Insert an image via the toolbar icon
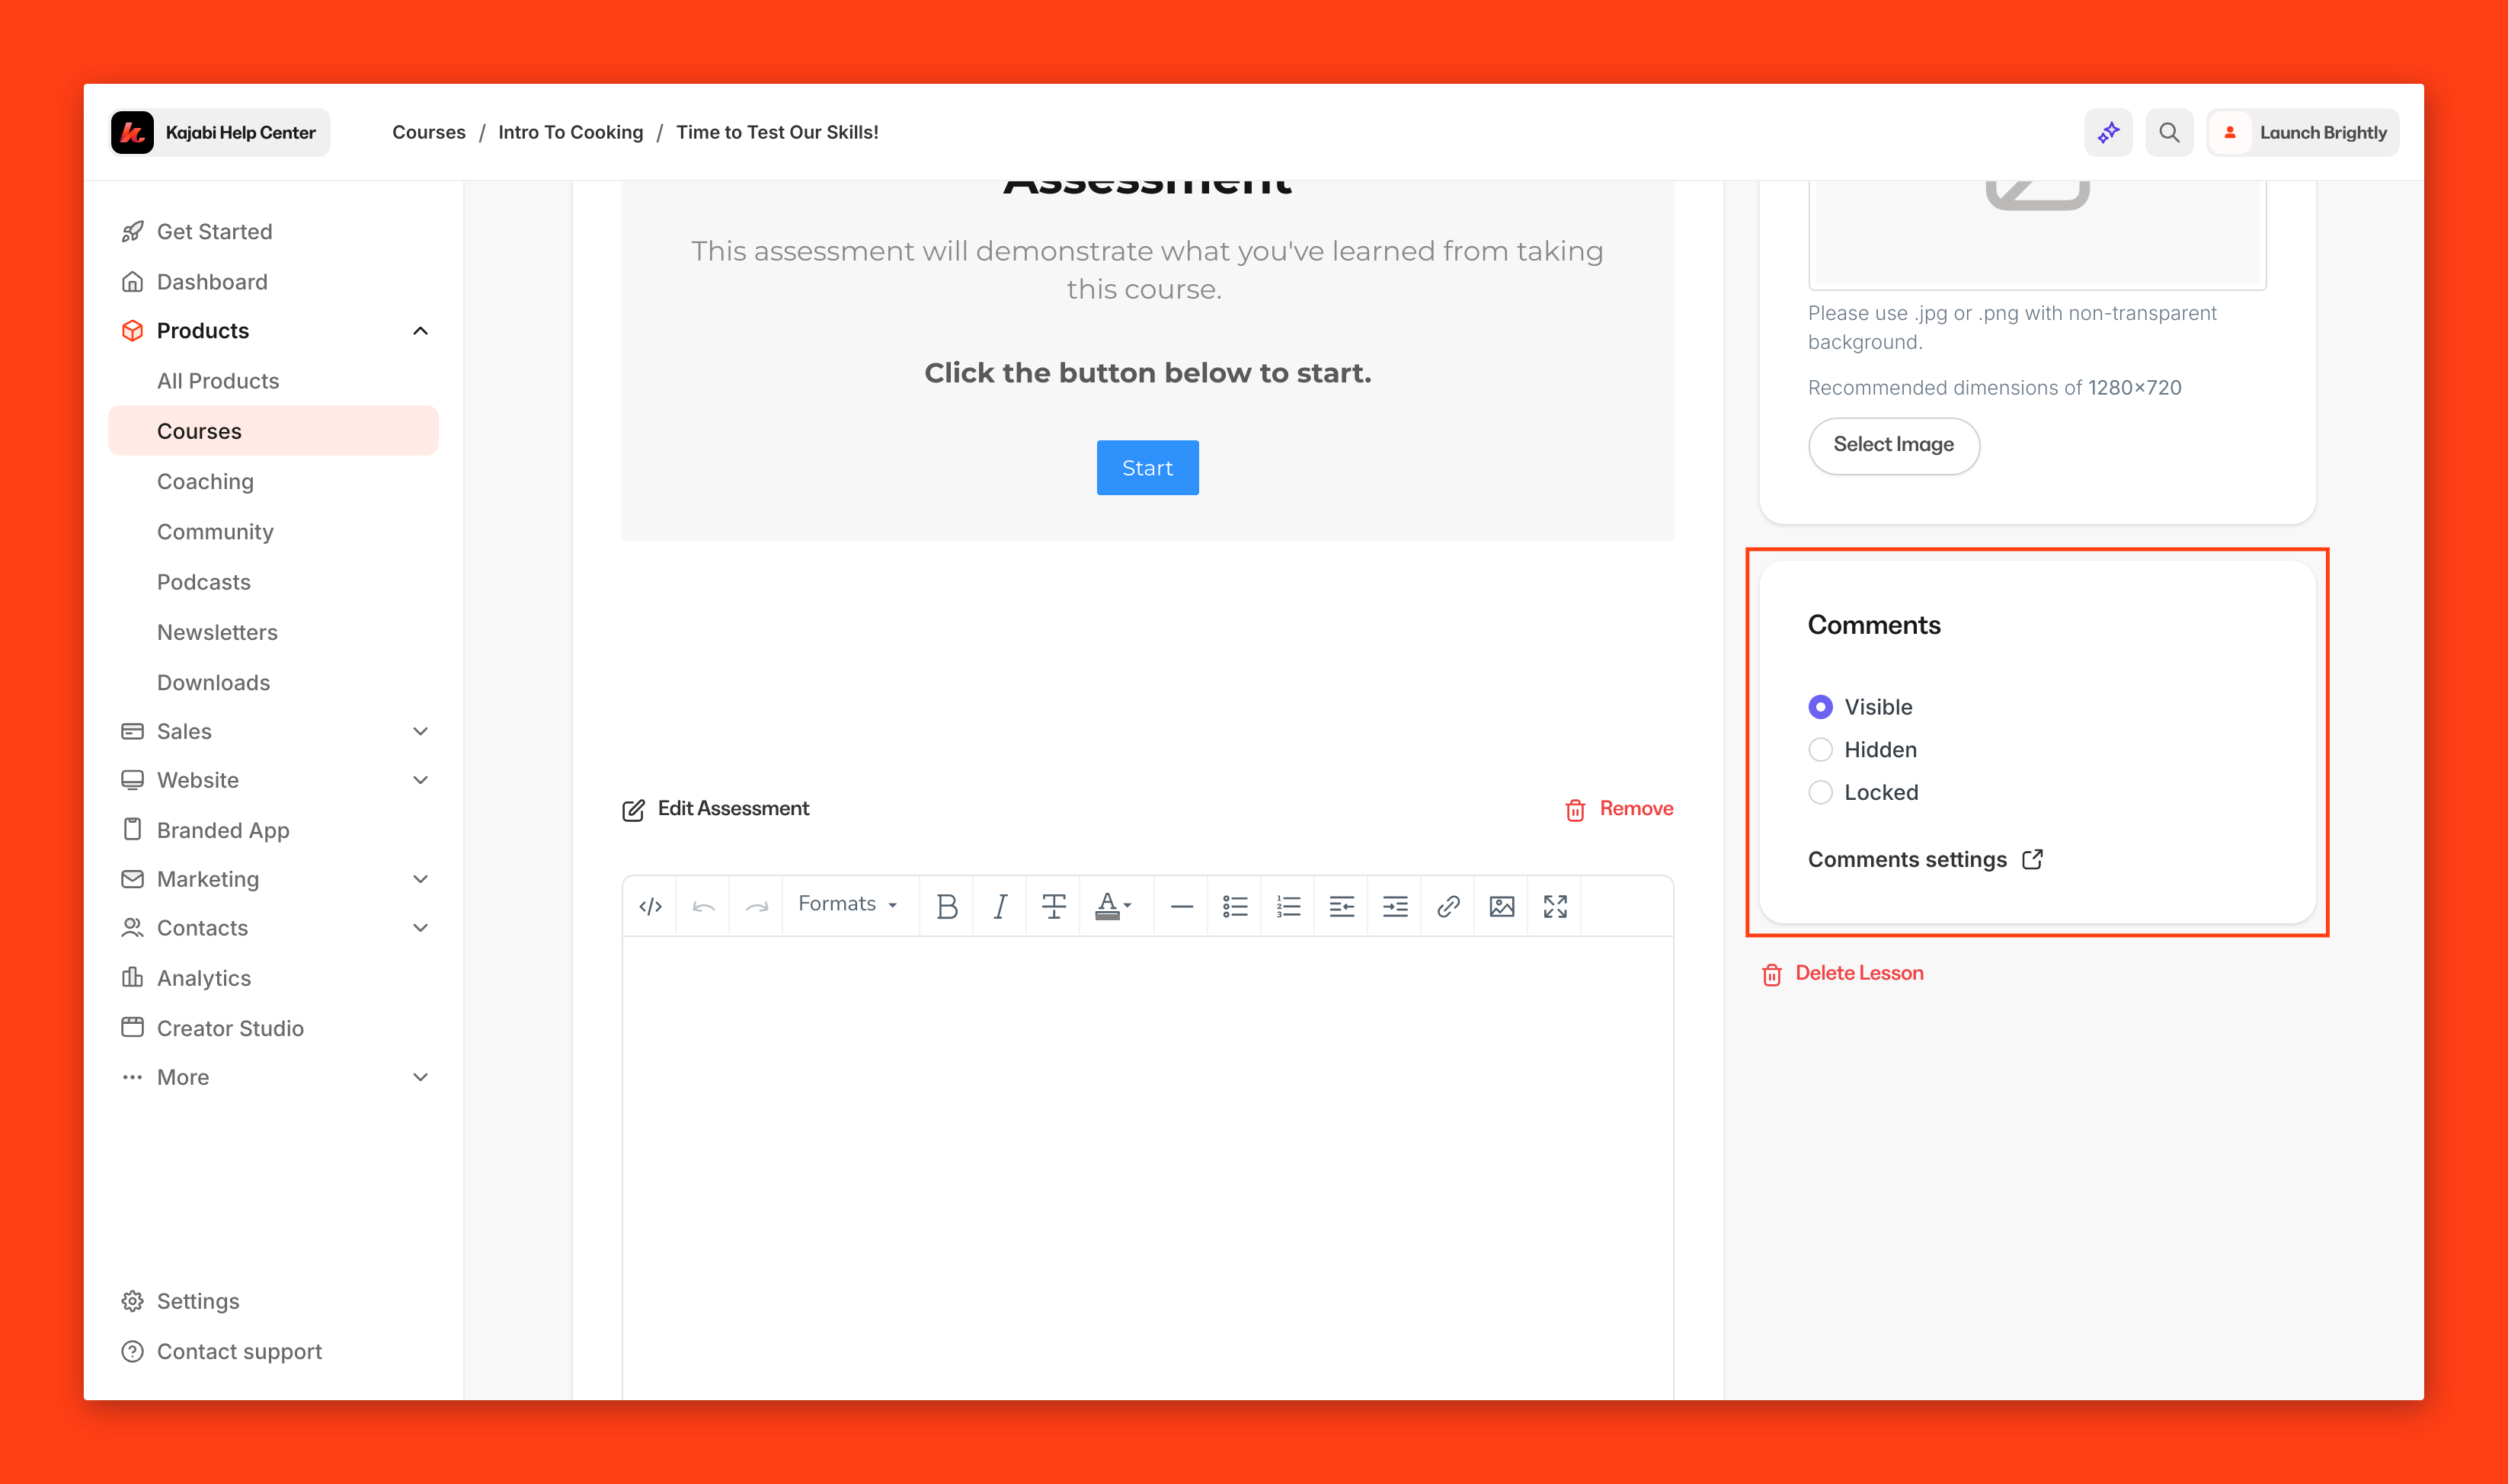 pyautogui.click(x=1501, y=906)
